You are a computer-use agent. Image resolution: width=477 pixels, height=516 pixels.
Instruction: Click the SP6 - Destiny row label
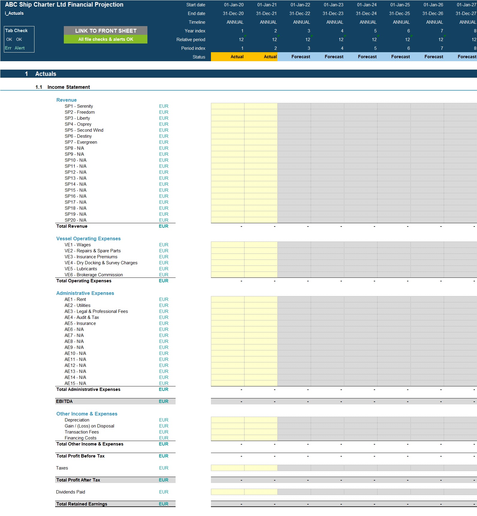pos(78,136)
